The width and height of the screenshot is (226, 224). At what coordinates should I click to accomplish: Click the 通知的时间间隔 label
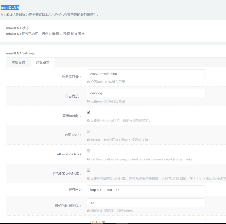(68, 206)
